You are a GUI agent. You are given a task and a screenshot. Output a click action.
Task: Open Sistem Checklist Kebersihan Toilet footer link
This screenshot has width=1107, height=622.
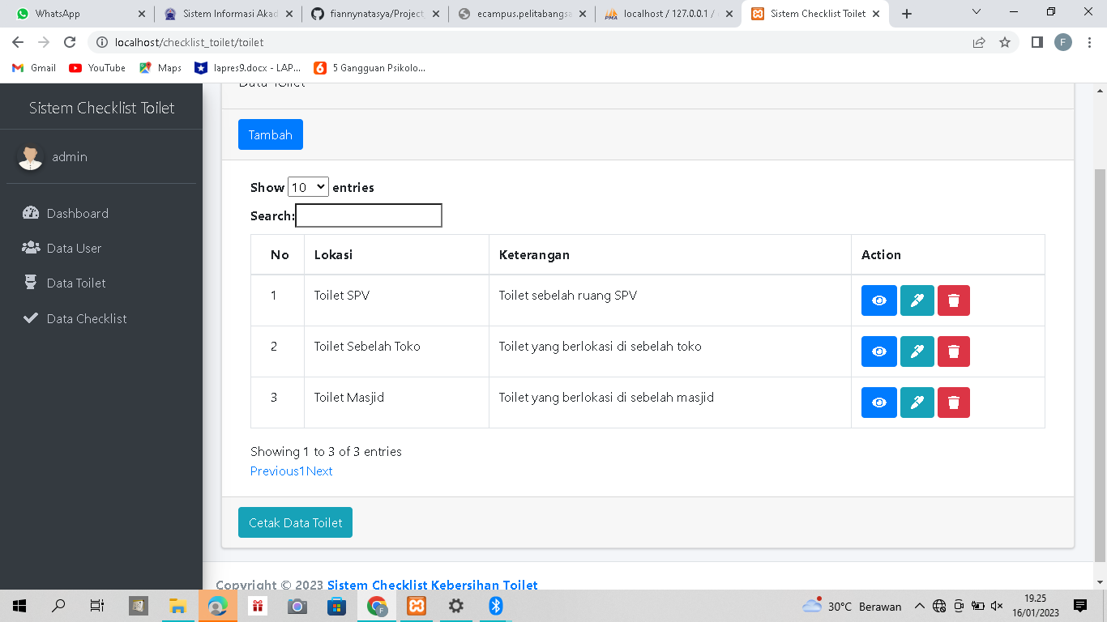pos(432,585)
